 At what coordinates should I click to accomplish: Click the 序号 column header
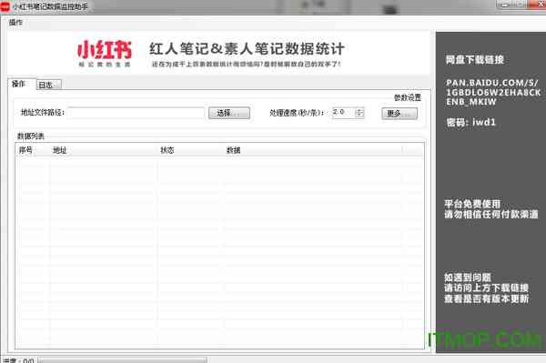pyautogui.click(x=32, y=150)
